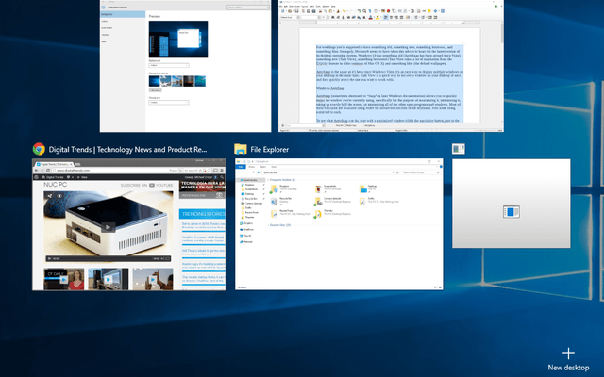
Task: Click the Chrome icon beside Digital Trends title
Action: point(39,149)
